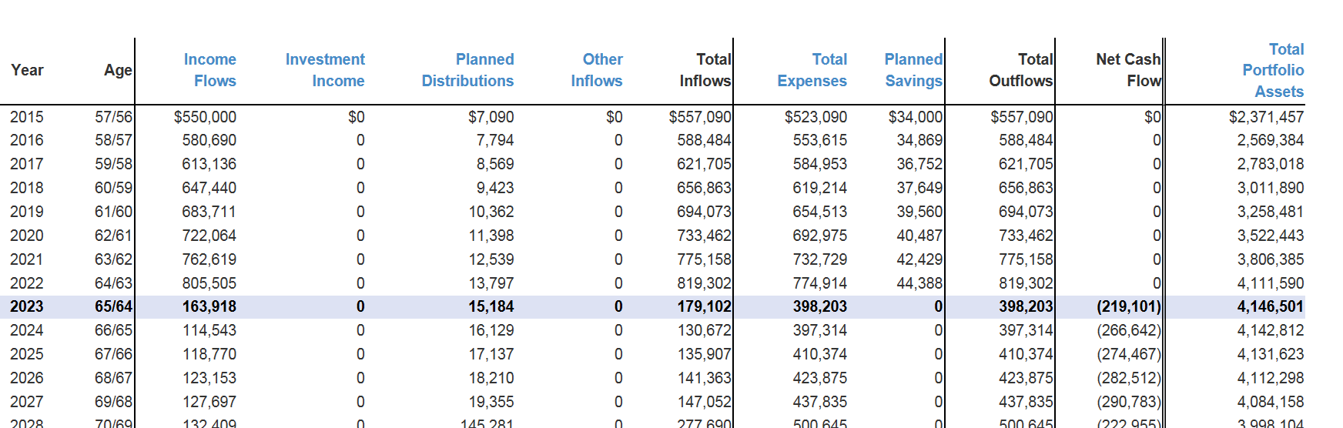Open the Planned Distributions header link
Viewport: 1343px width, 428px height.
point(467,70)
